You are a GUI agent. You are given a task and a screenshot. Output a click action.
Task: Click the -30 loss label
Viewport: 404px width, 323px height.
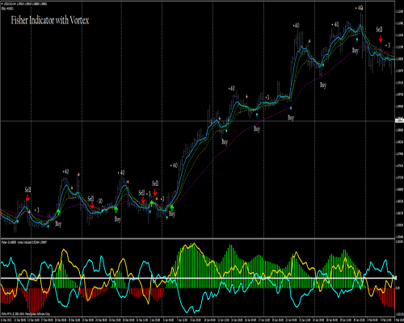[99, 201]
